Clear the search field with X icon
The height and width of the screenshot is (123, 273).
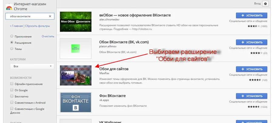(50, 16)
